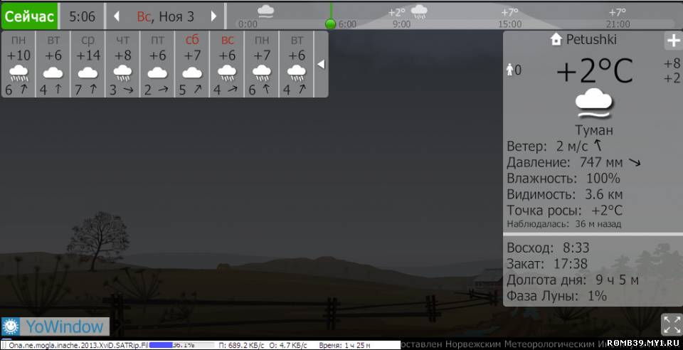Select the сб +7 forecast day

click(x=192, y=64)
